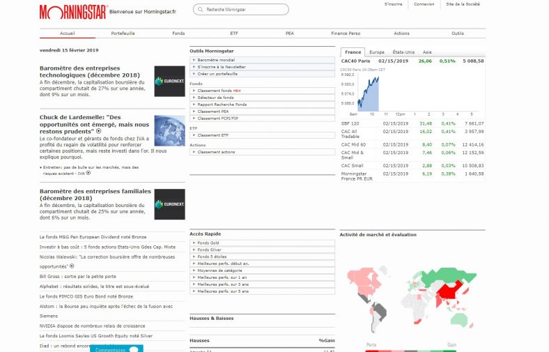Switch to the États-Unis market tab
This screenshot has height=352, width=549.
(403, 52)
